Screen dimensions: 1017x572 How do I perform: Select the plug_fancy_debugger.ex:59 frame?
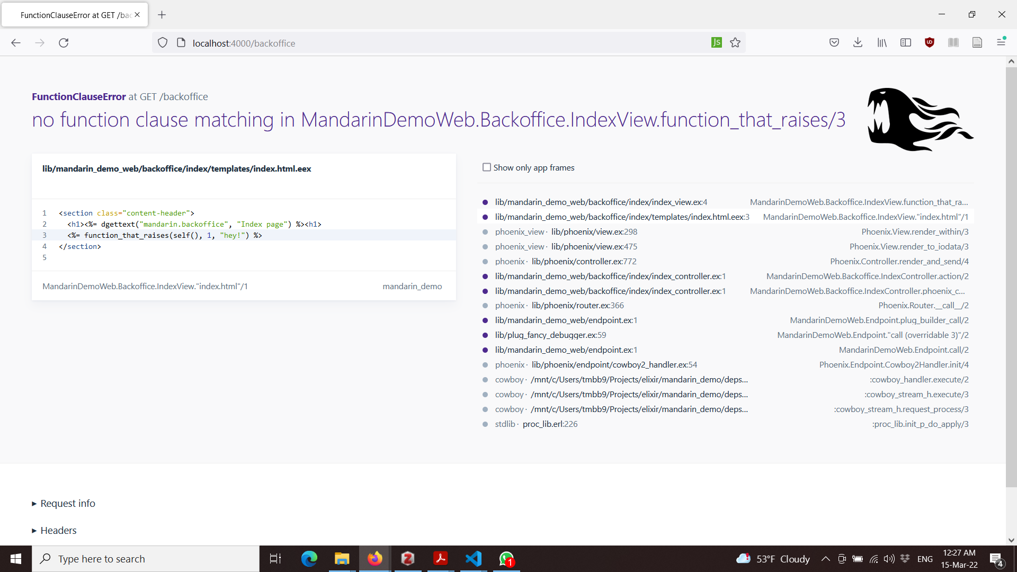pyautogui.click(x=550, y=335)
